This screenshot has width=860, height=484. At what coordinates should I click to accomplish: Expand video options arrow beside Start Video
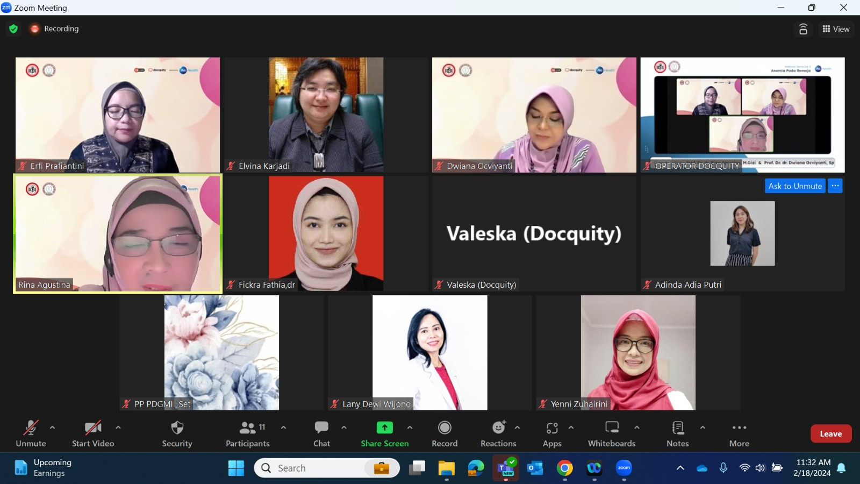coord(118,428)
